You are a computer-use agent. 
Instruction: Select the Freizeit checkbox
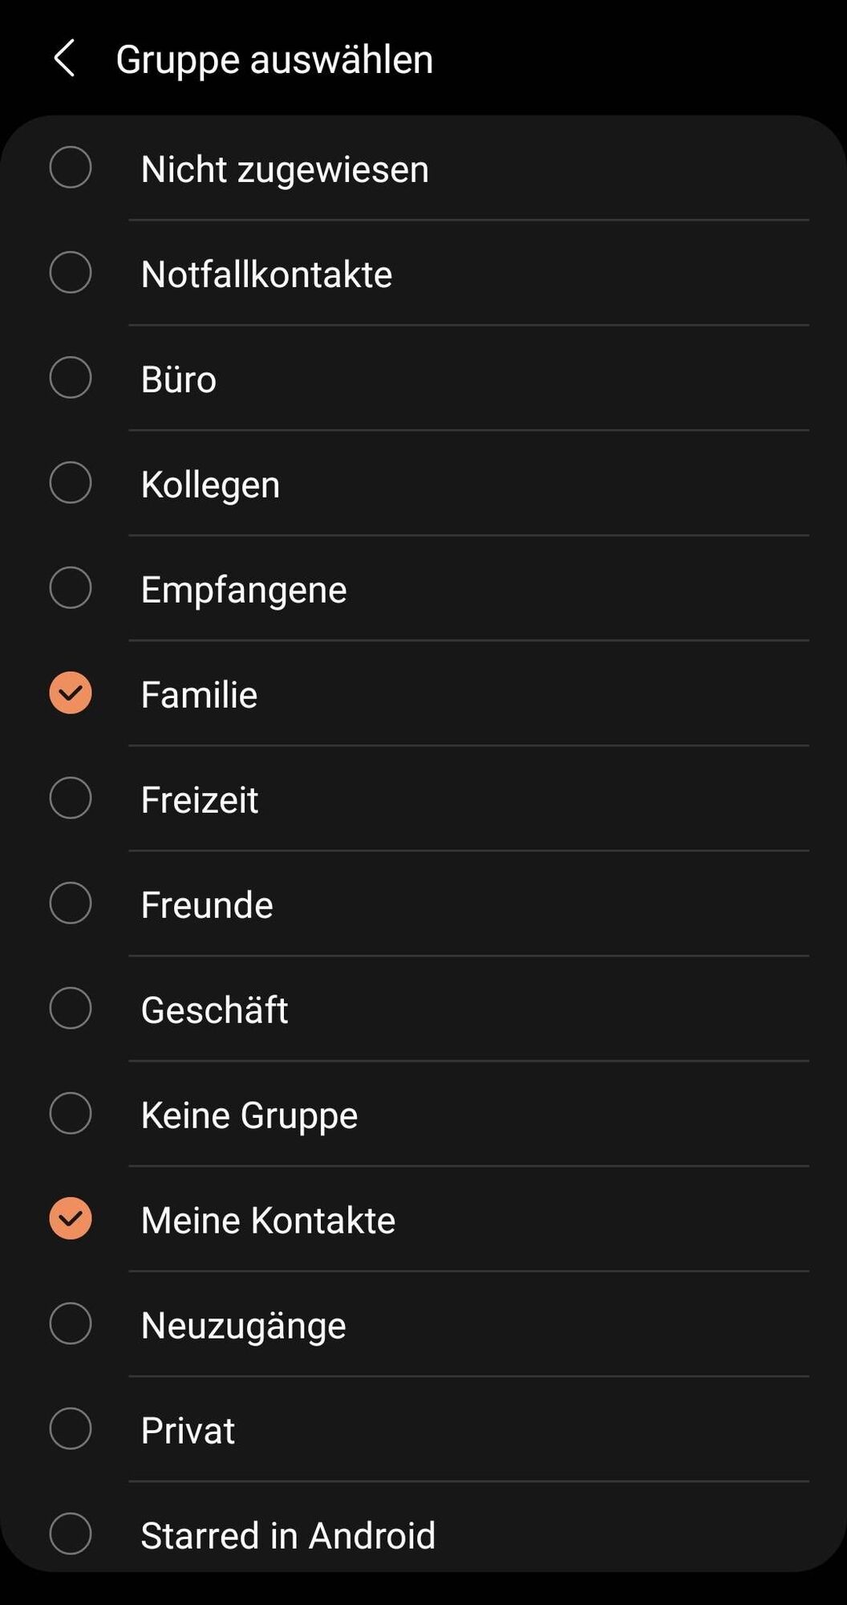tap(71, 798)
